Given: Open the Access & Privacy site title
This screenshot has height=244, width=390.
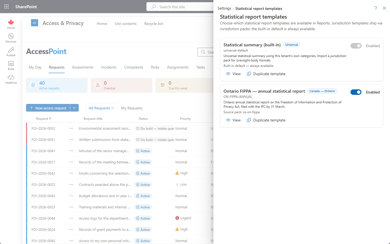Looking at the screenshot, I should [63, 23].
